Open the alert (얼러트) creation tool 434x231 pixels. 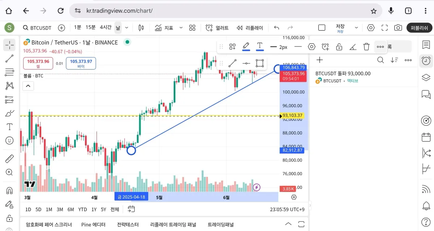(x=217, y=28)
